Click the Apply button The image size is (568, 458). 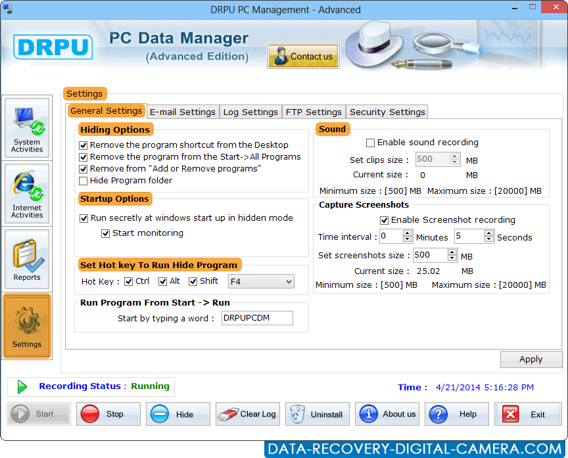point(531,359)
